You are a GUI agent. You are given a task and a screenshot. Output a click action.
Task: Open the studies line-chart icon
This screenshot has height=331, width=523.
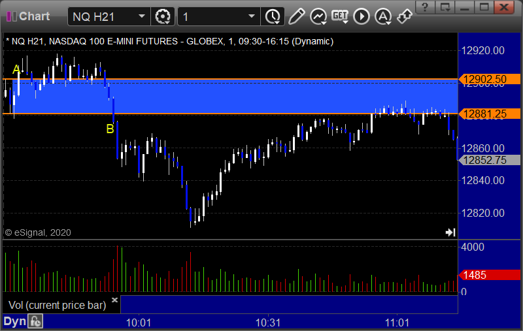318,16
